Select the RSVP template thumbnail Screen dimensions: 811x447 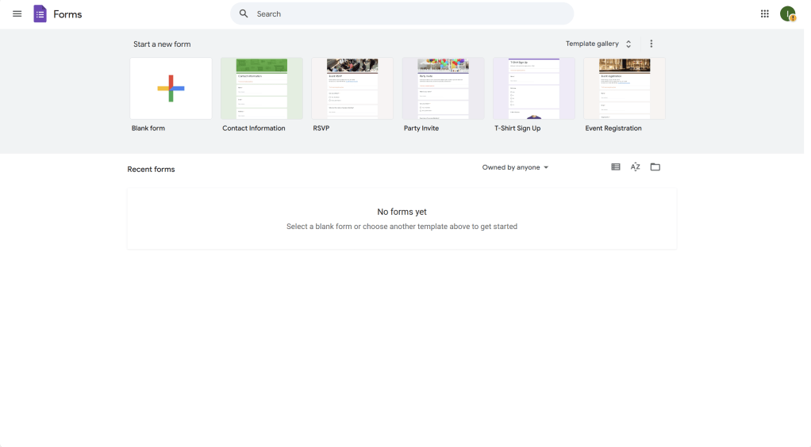tap(352, 89)
